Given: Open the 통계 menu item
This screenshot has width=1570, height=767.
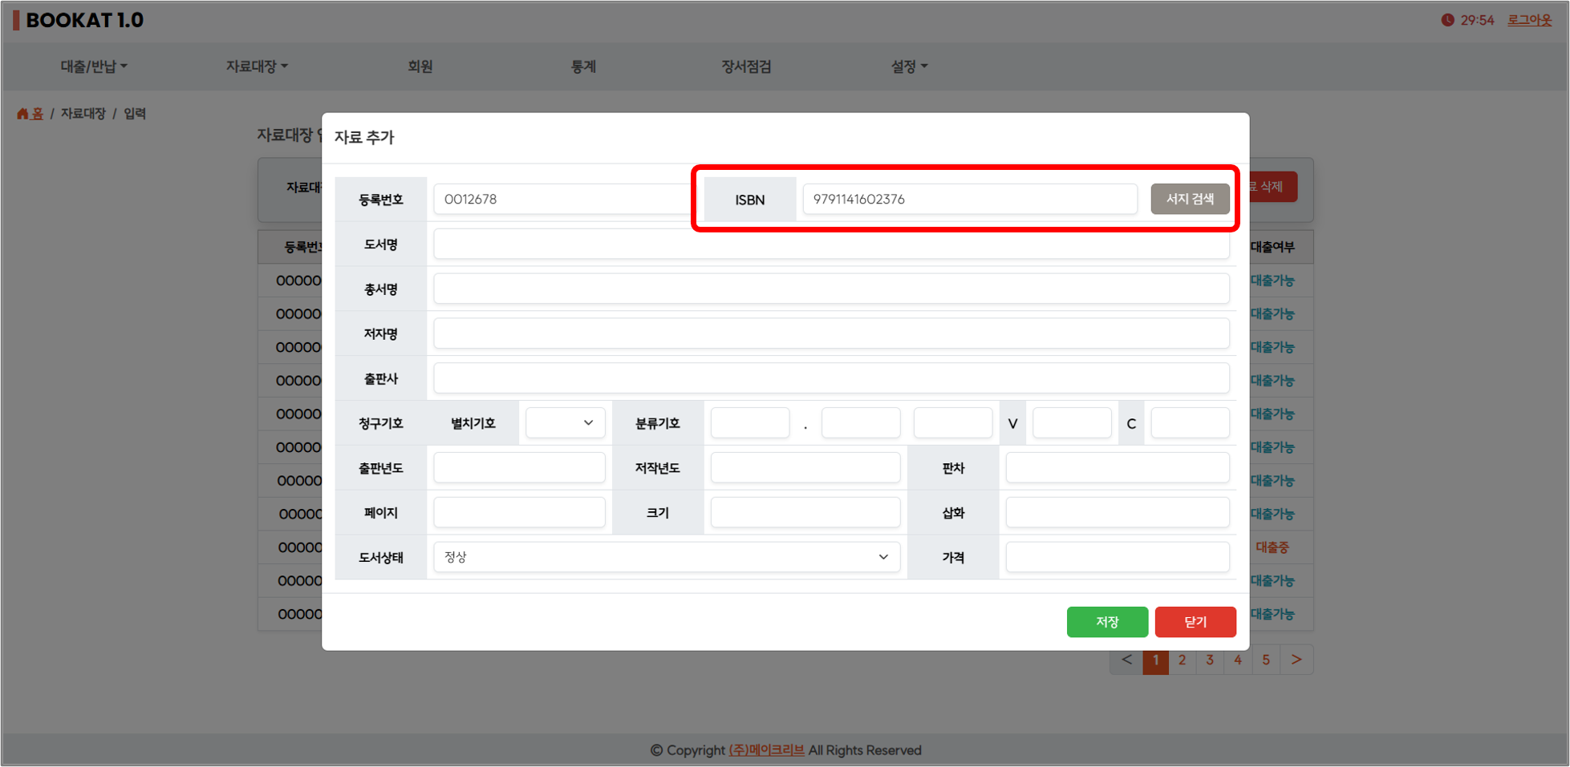Looking at the screenshot, I should 583,67.
